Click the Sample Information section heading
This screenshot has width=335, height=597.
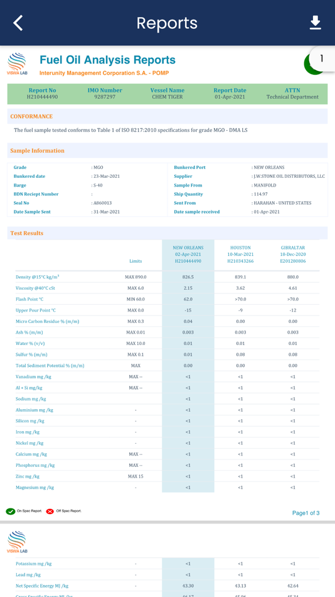tap(37, 151)
